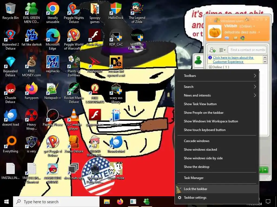Screen dimensions: 277x207
Task: Launch Zuma Deluxe
Action: (74, 145)
